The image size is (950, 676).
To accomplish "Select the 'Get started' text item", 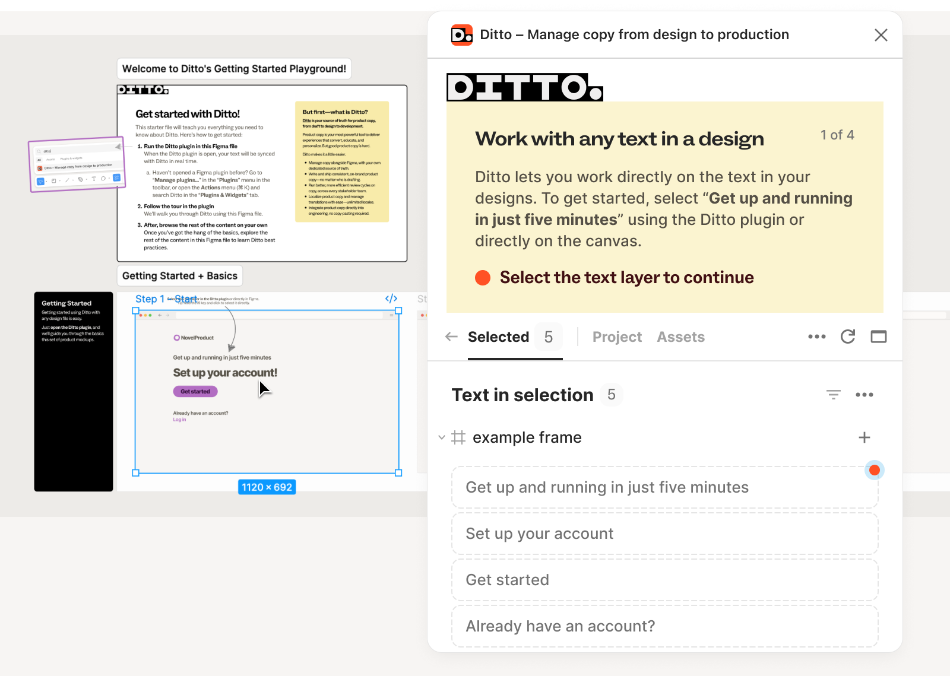I will click(x=664, y=580).
